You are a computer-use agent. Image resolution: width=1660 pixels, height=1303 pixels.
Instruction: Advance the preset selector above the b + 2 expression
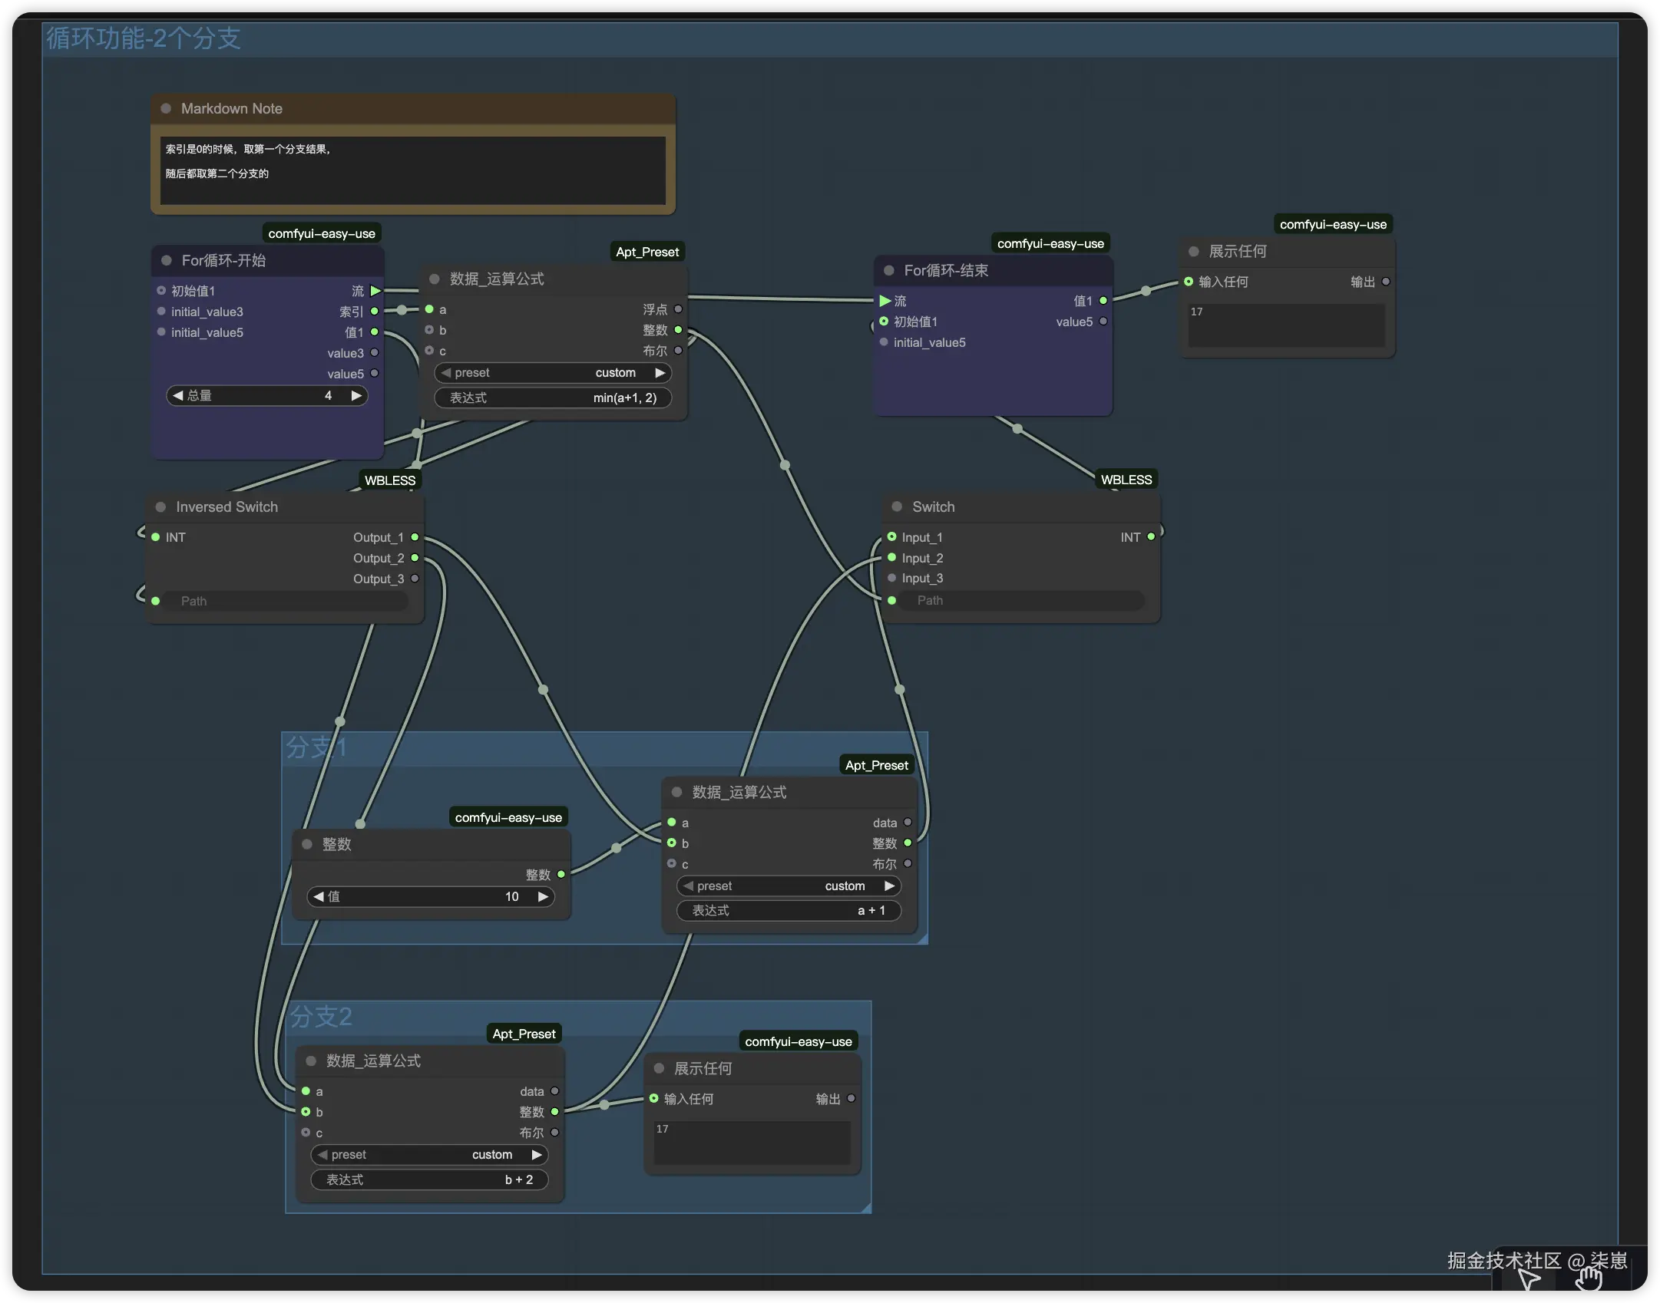[537, 1155]
